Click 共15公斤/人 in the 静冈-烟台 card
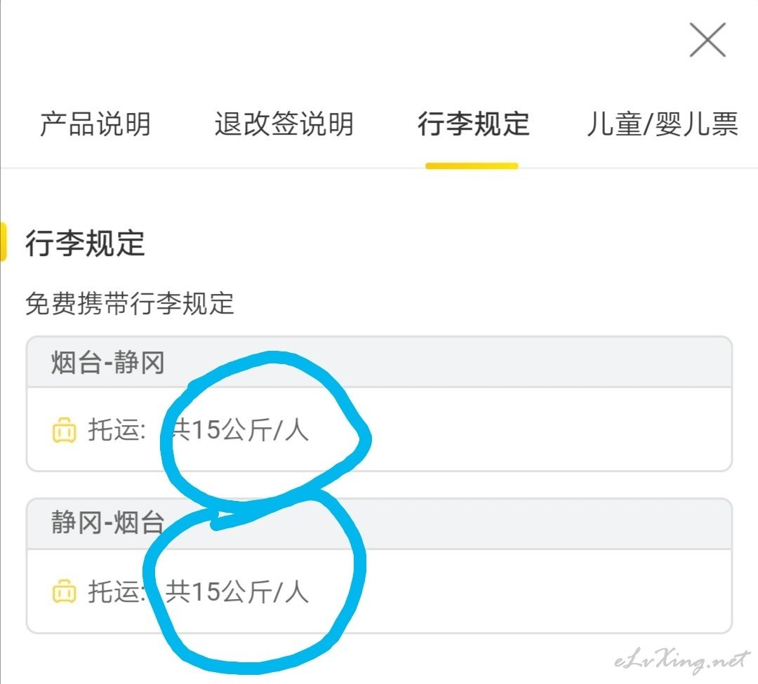Viewport: 758px width, 684px height. tap(237, 591)
